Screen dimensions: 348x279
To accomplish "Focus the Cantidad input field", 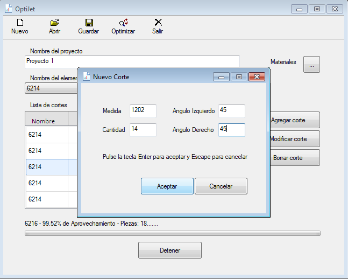I will 143,130.
